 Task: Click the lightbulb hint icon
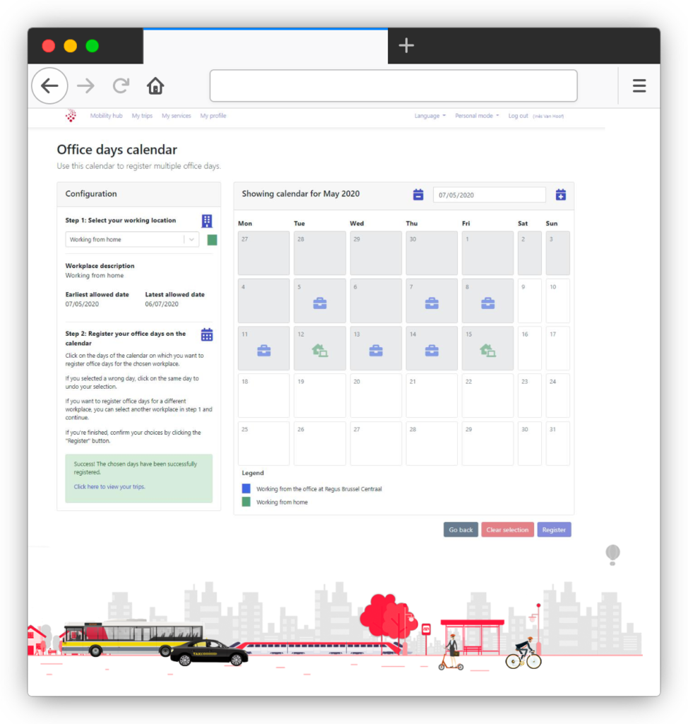612,554
